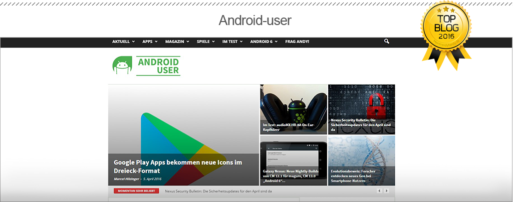The height and width of the screenshot is (202, 513).
Task: Open the SPIELE menu item
Action: tap(203, 42)
